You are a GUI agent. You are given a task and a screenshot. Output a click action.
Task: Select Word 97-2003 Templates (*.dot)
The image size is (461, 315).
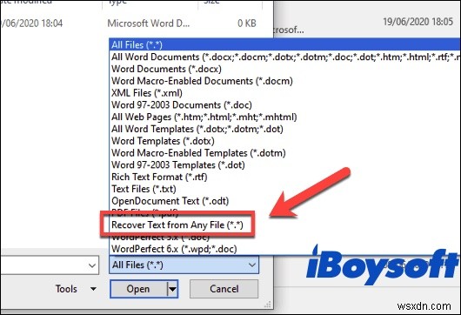[x=284, y=165]
